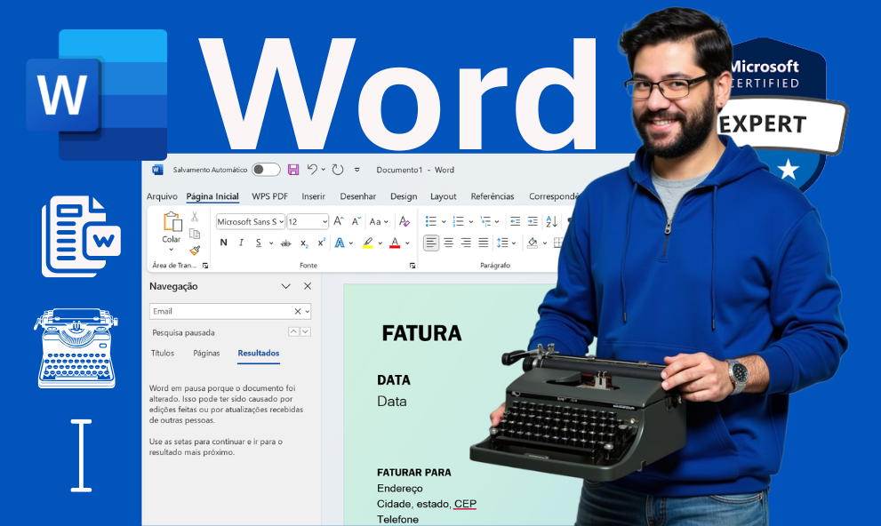Click the line spacing icon
This screenshot has width=881, height=526.
[502, 243]
